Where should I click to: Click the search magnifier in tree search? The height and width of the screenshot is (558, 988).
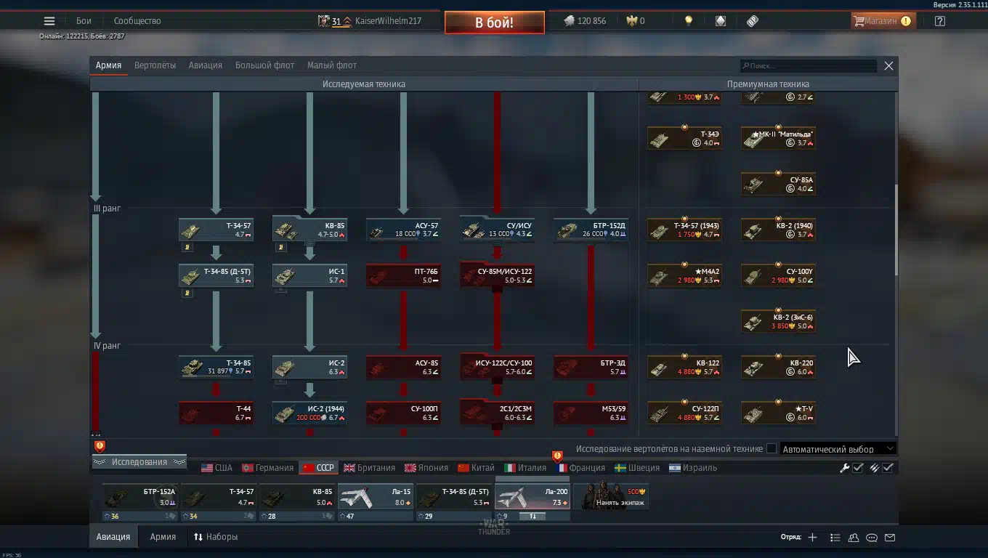[x=745, y=66]
